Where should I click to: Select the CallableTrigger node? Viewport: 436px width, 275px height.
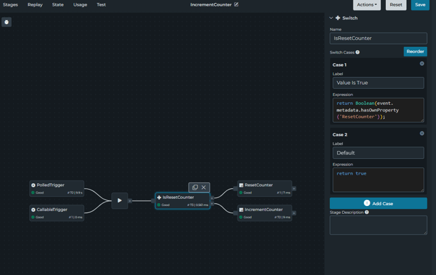coord(57,213)
